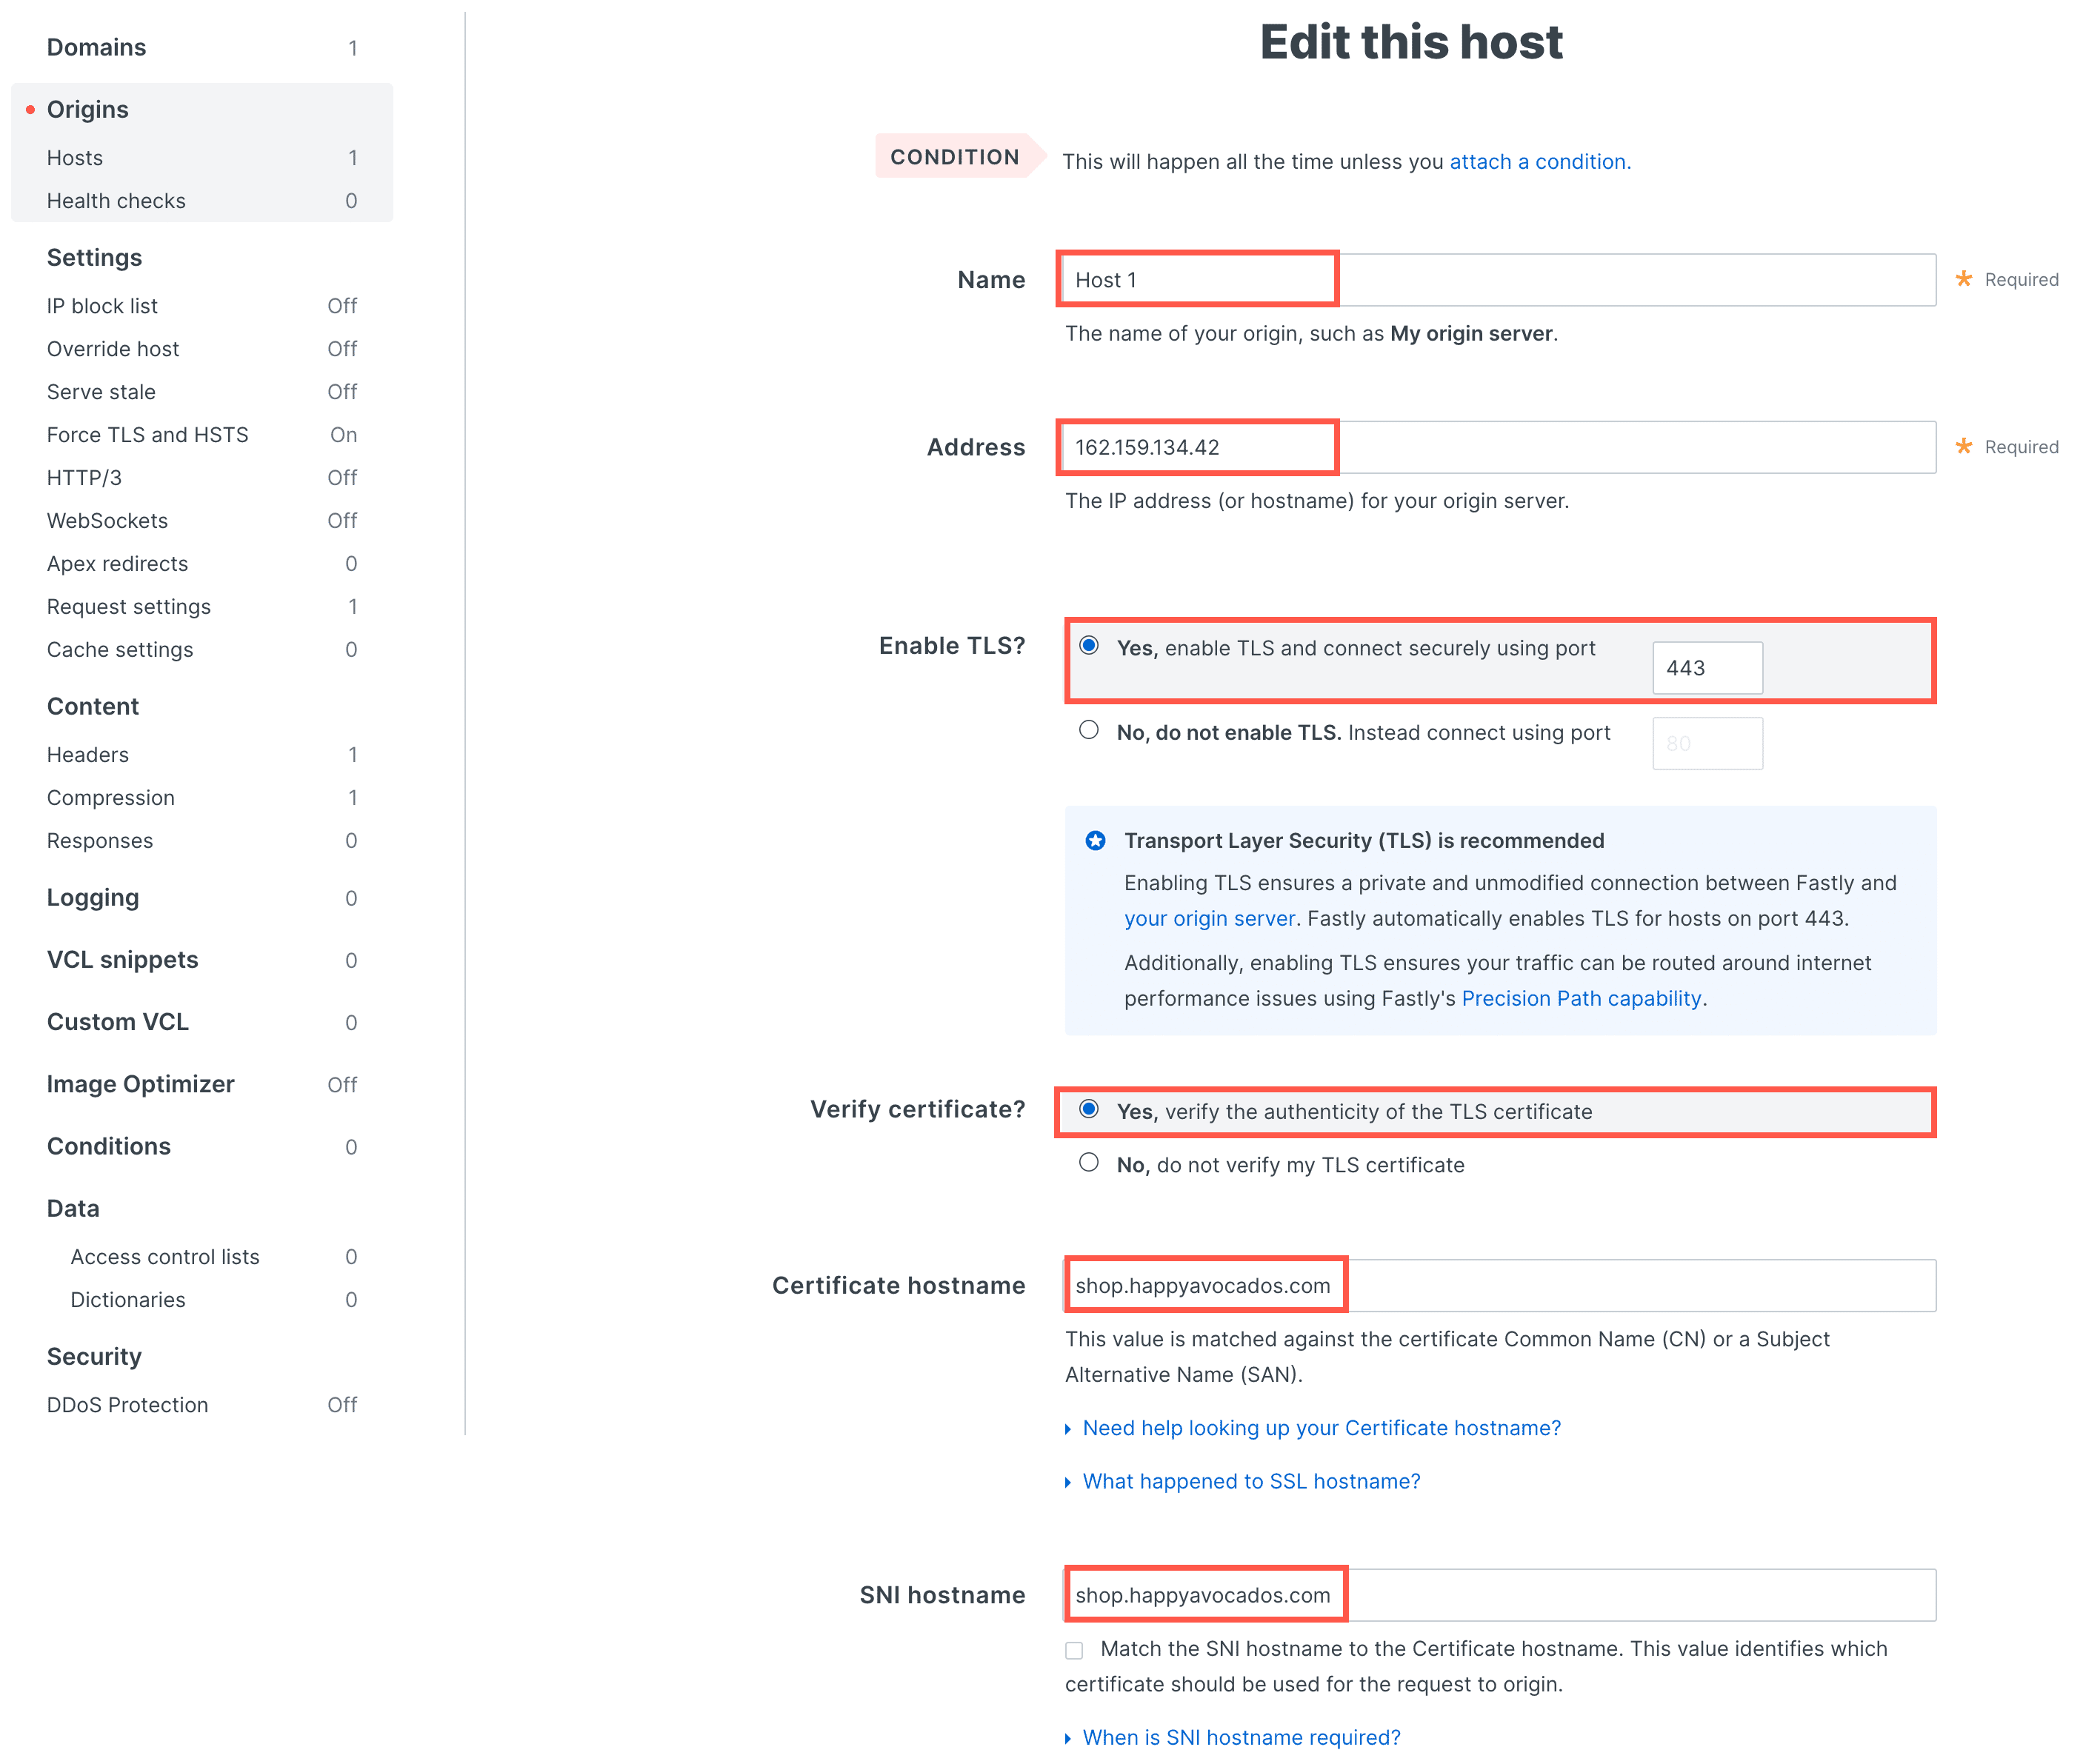Select Yes, verify TLS certificate authenticity
The image size is (2083, 1764).
pos(1089,1109)
